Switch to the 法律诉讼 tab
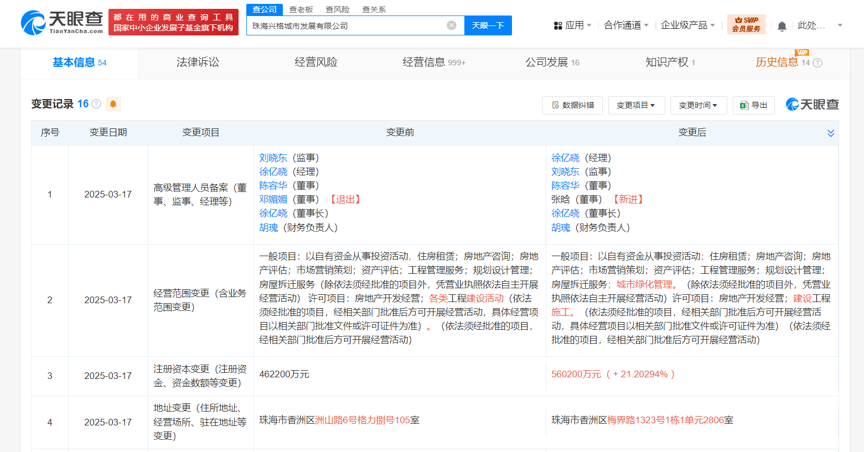Screen dimensions: 864x452 [x=198, y=63]
